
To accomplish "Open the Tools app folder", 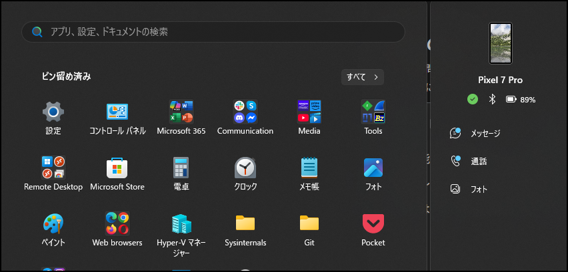I will coord(373,118).
